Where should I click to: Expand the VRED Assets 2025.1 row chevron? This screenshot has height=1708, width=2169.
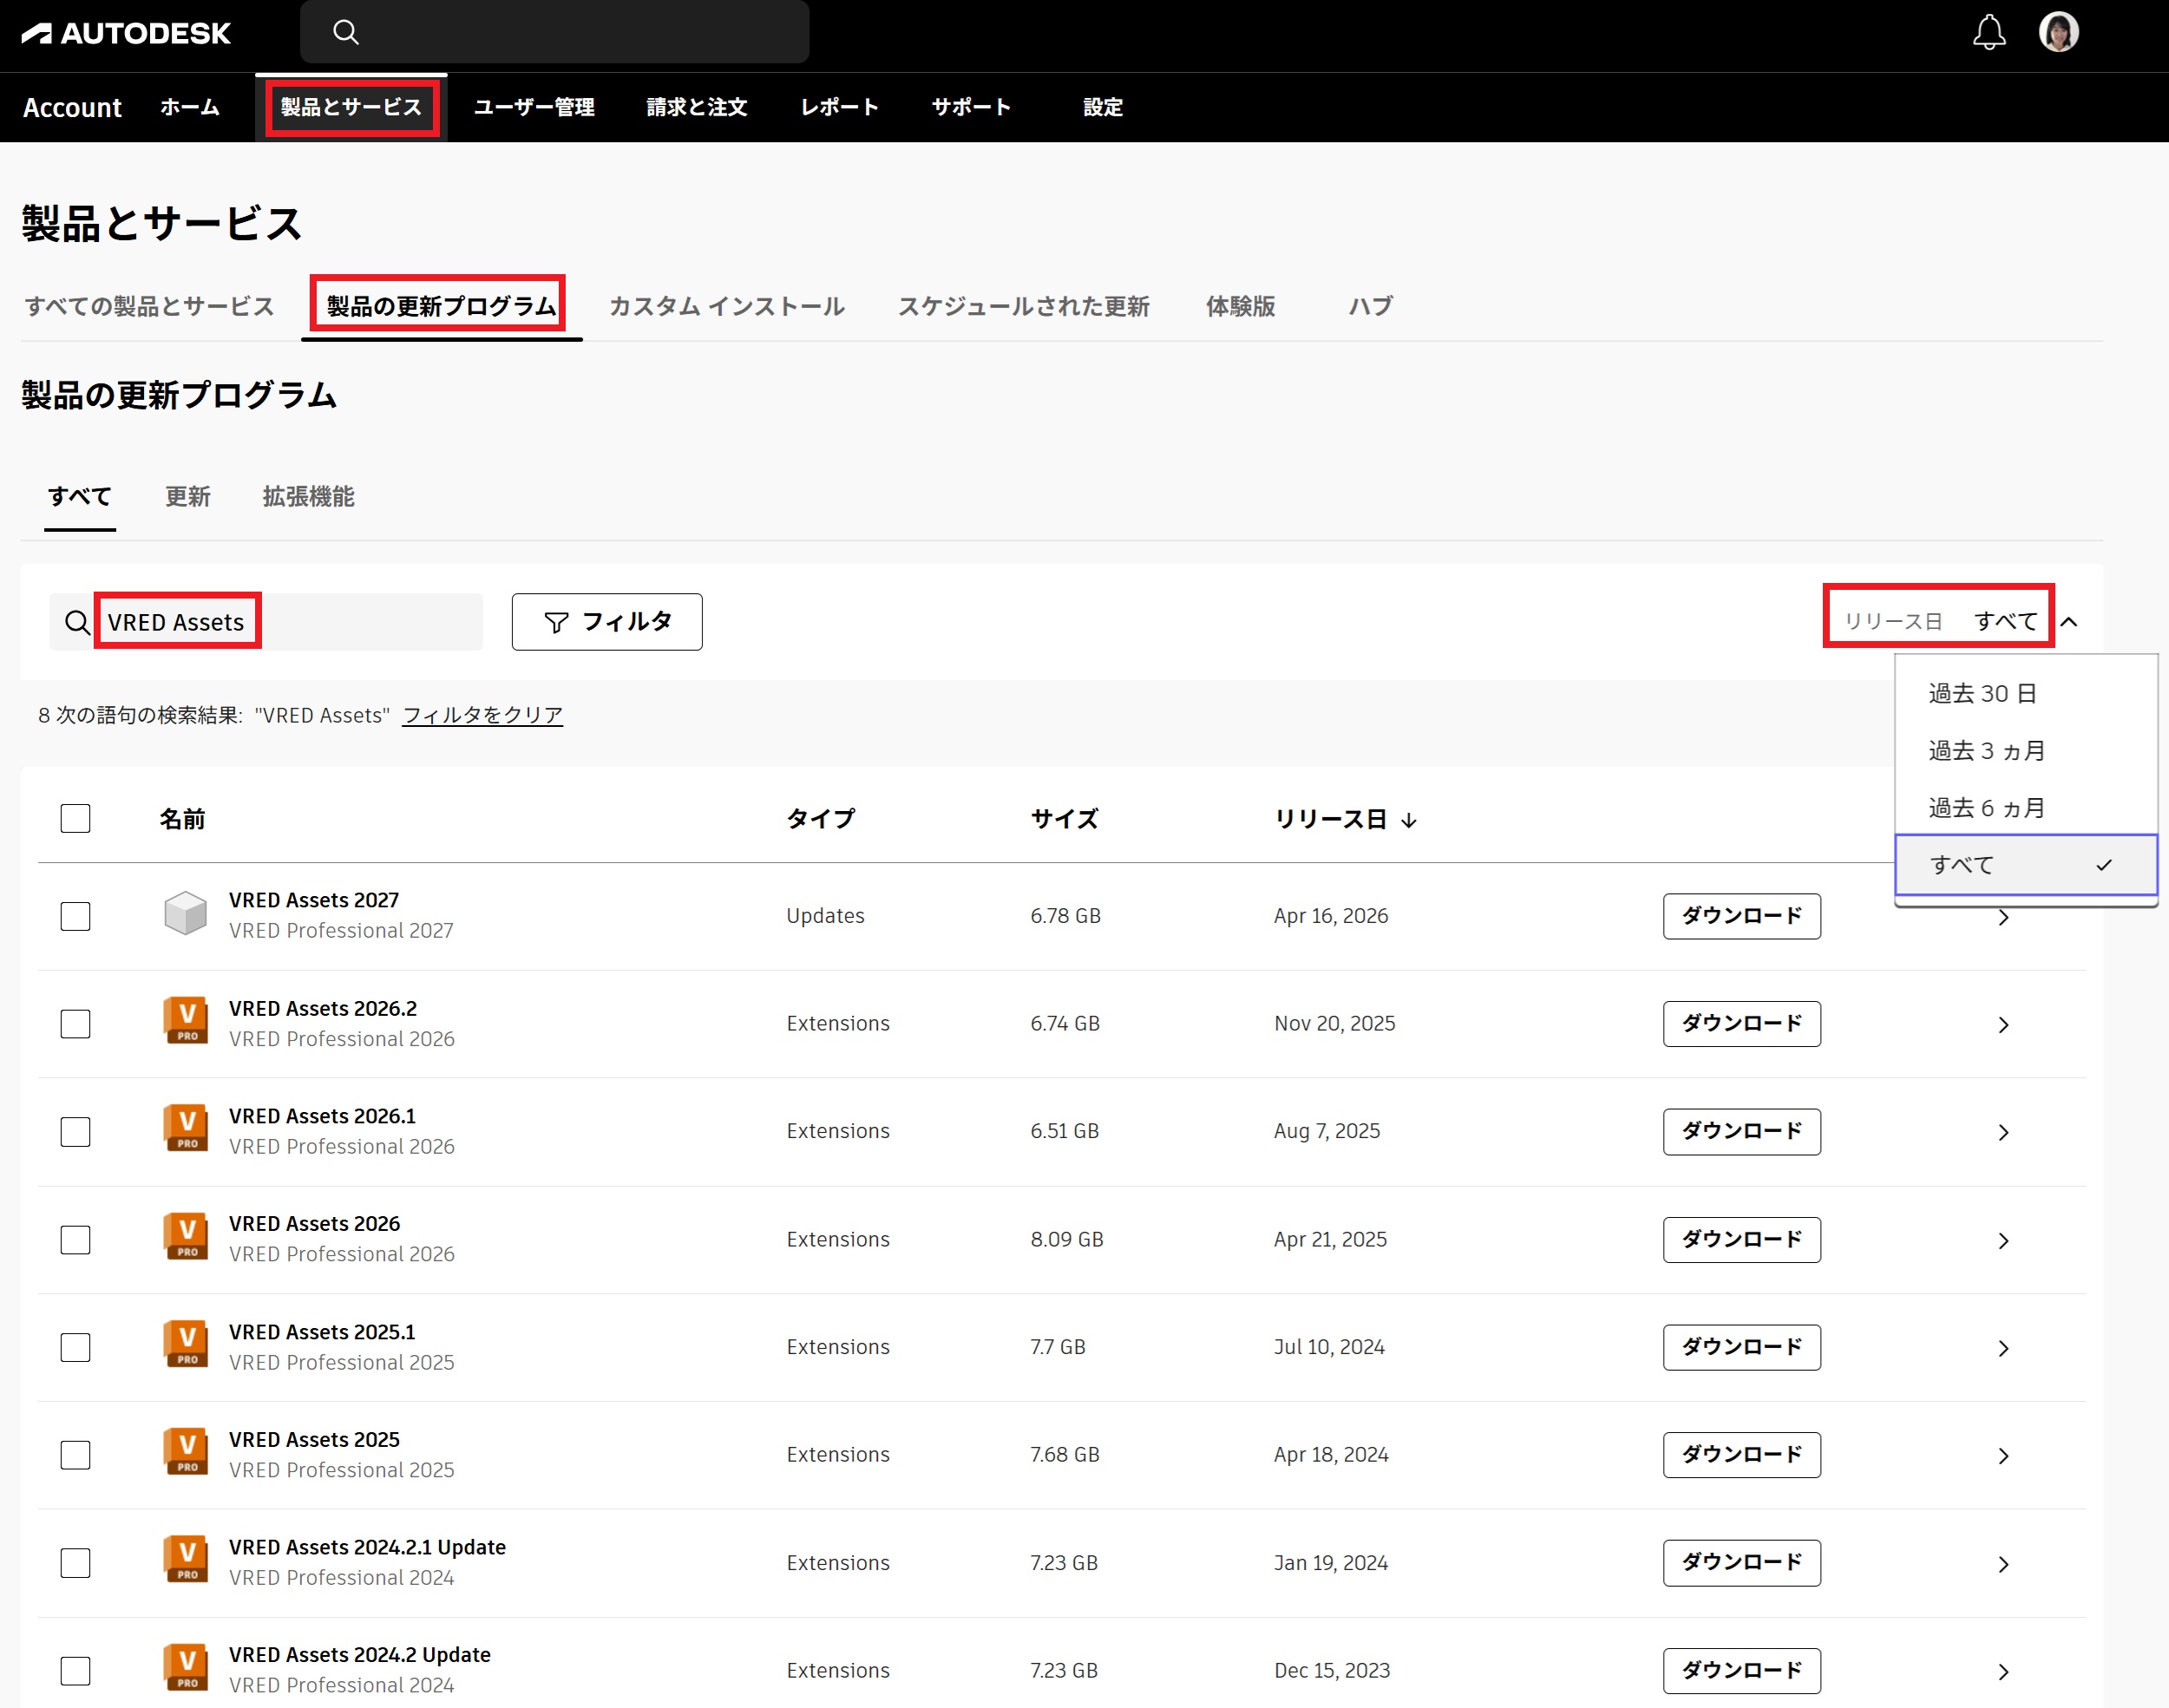point(2003,1348)
